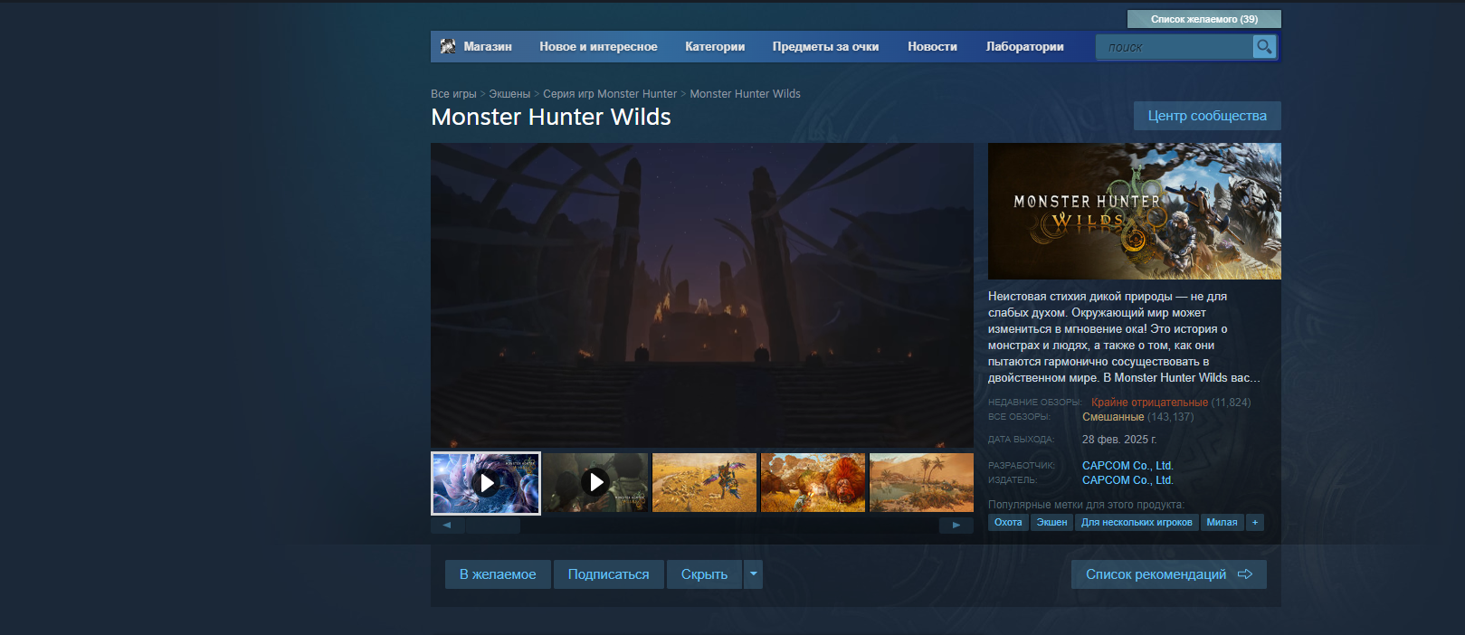Play the second trailer thumbnail
Viewport: 1465px width, 635px height.
pos(595,483)
